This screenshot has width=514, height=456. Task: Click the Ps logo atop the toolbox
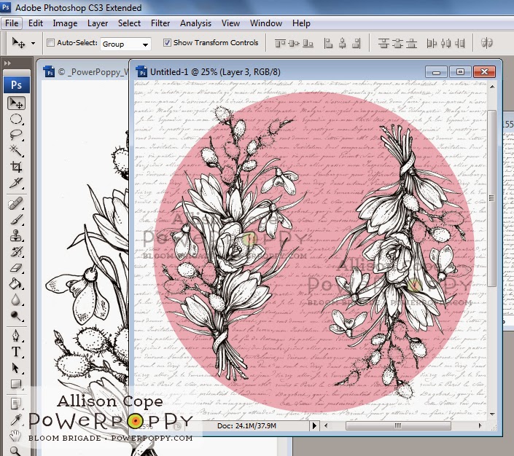pyautogui.click(x=17, y=85)
